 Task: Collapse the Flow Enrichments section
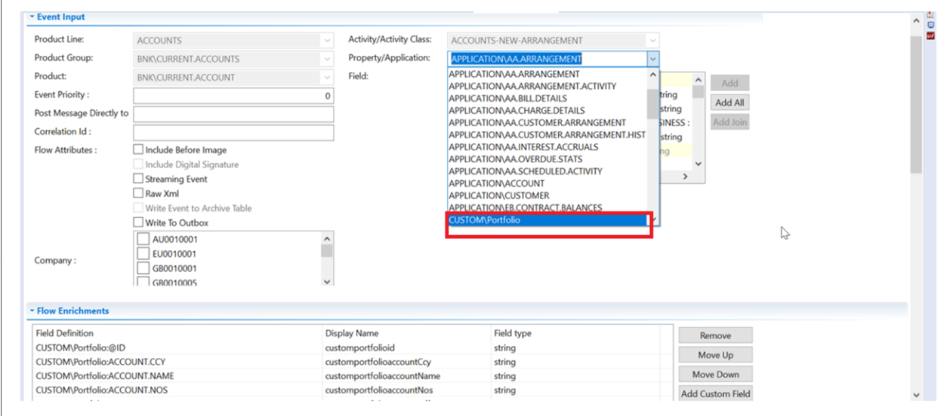click(x=32, y=310)
